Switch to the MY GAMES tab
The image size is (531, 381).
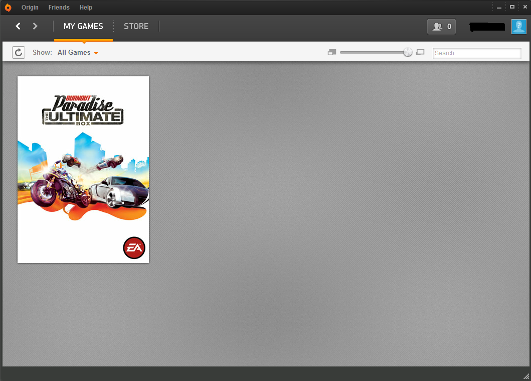[x=83, y=27]
